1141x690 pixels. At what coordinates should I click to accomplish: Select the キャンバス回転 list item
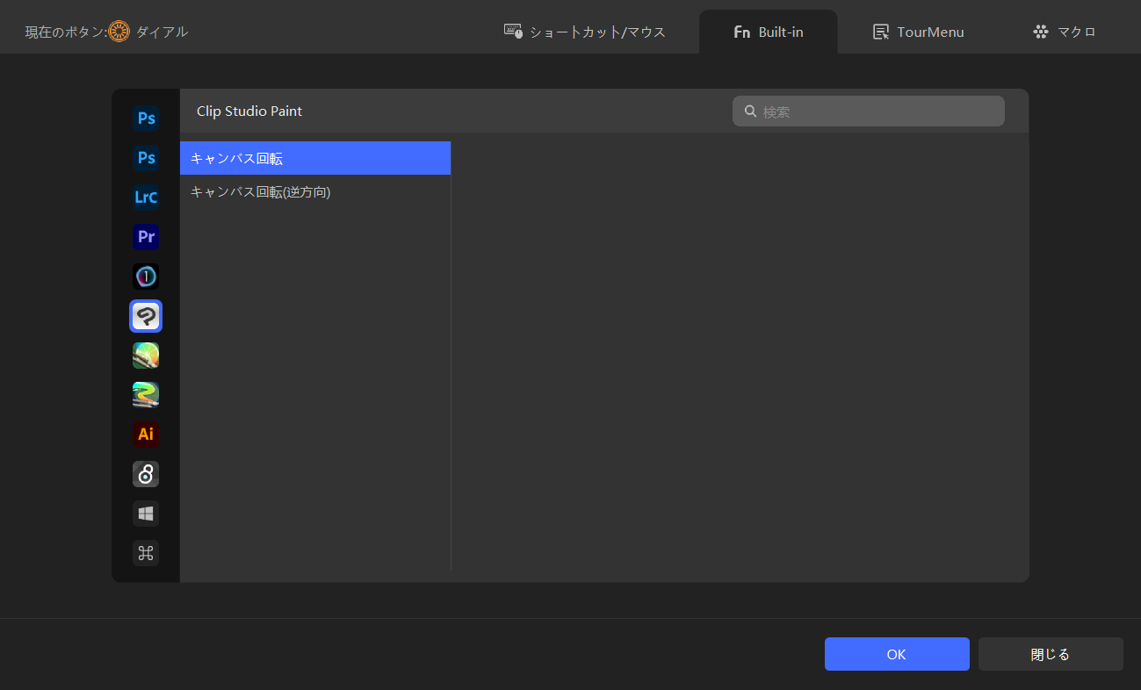[315, 159]
